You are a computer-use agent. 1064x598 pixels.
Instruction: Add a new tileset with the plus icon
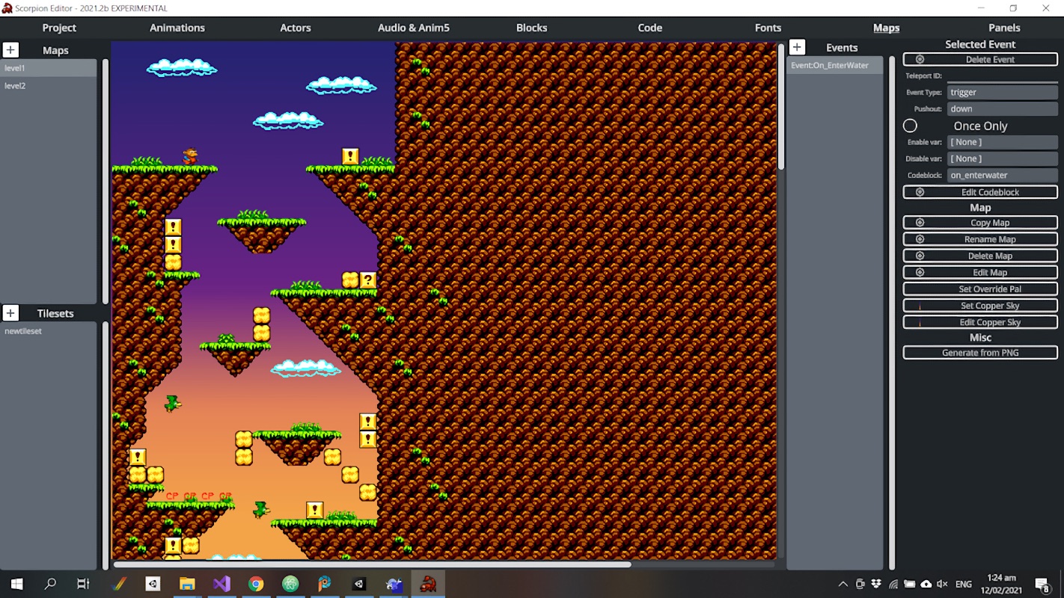point(10,312)
